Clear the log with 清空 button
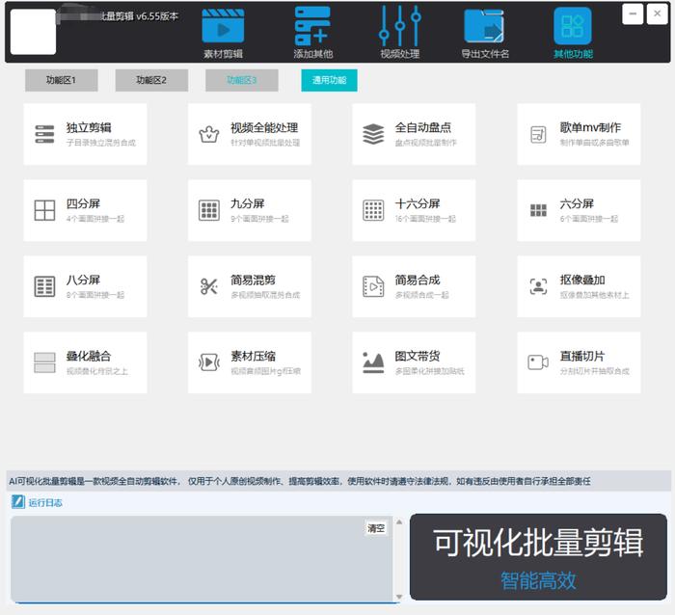 376,528
